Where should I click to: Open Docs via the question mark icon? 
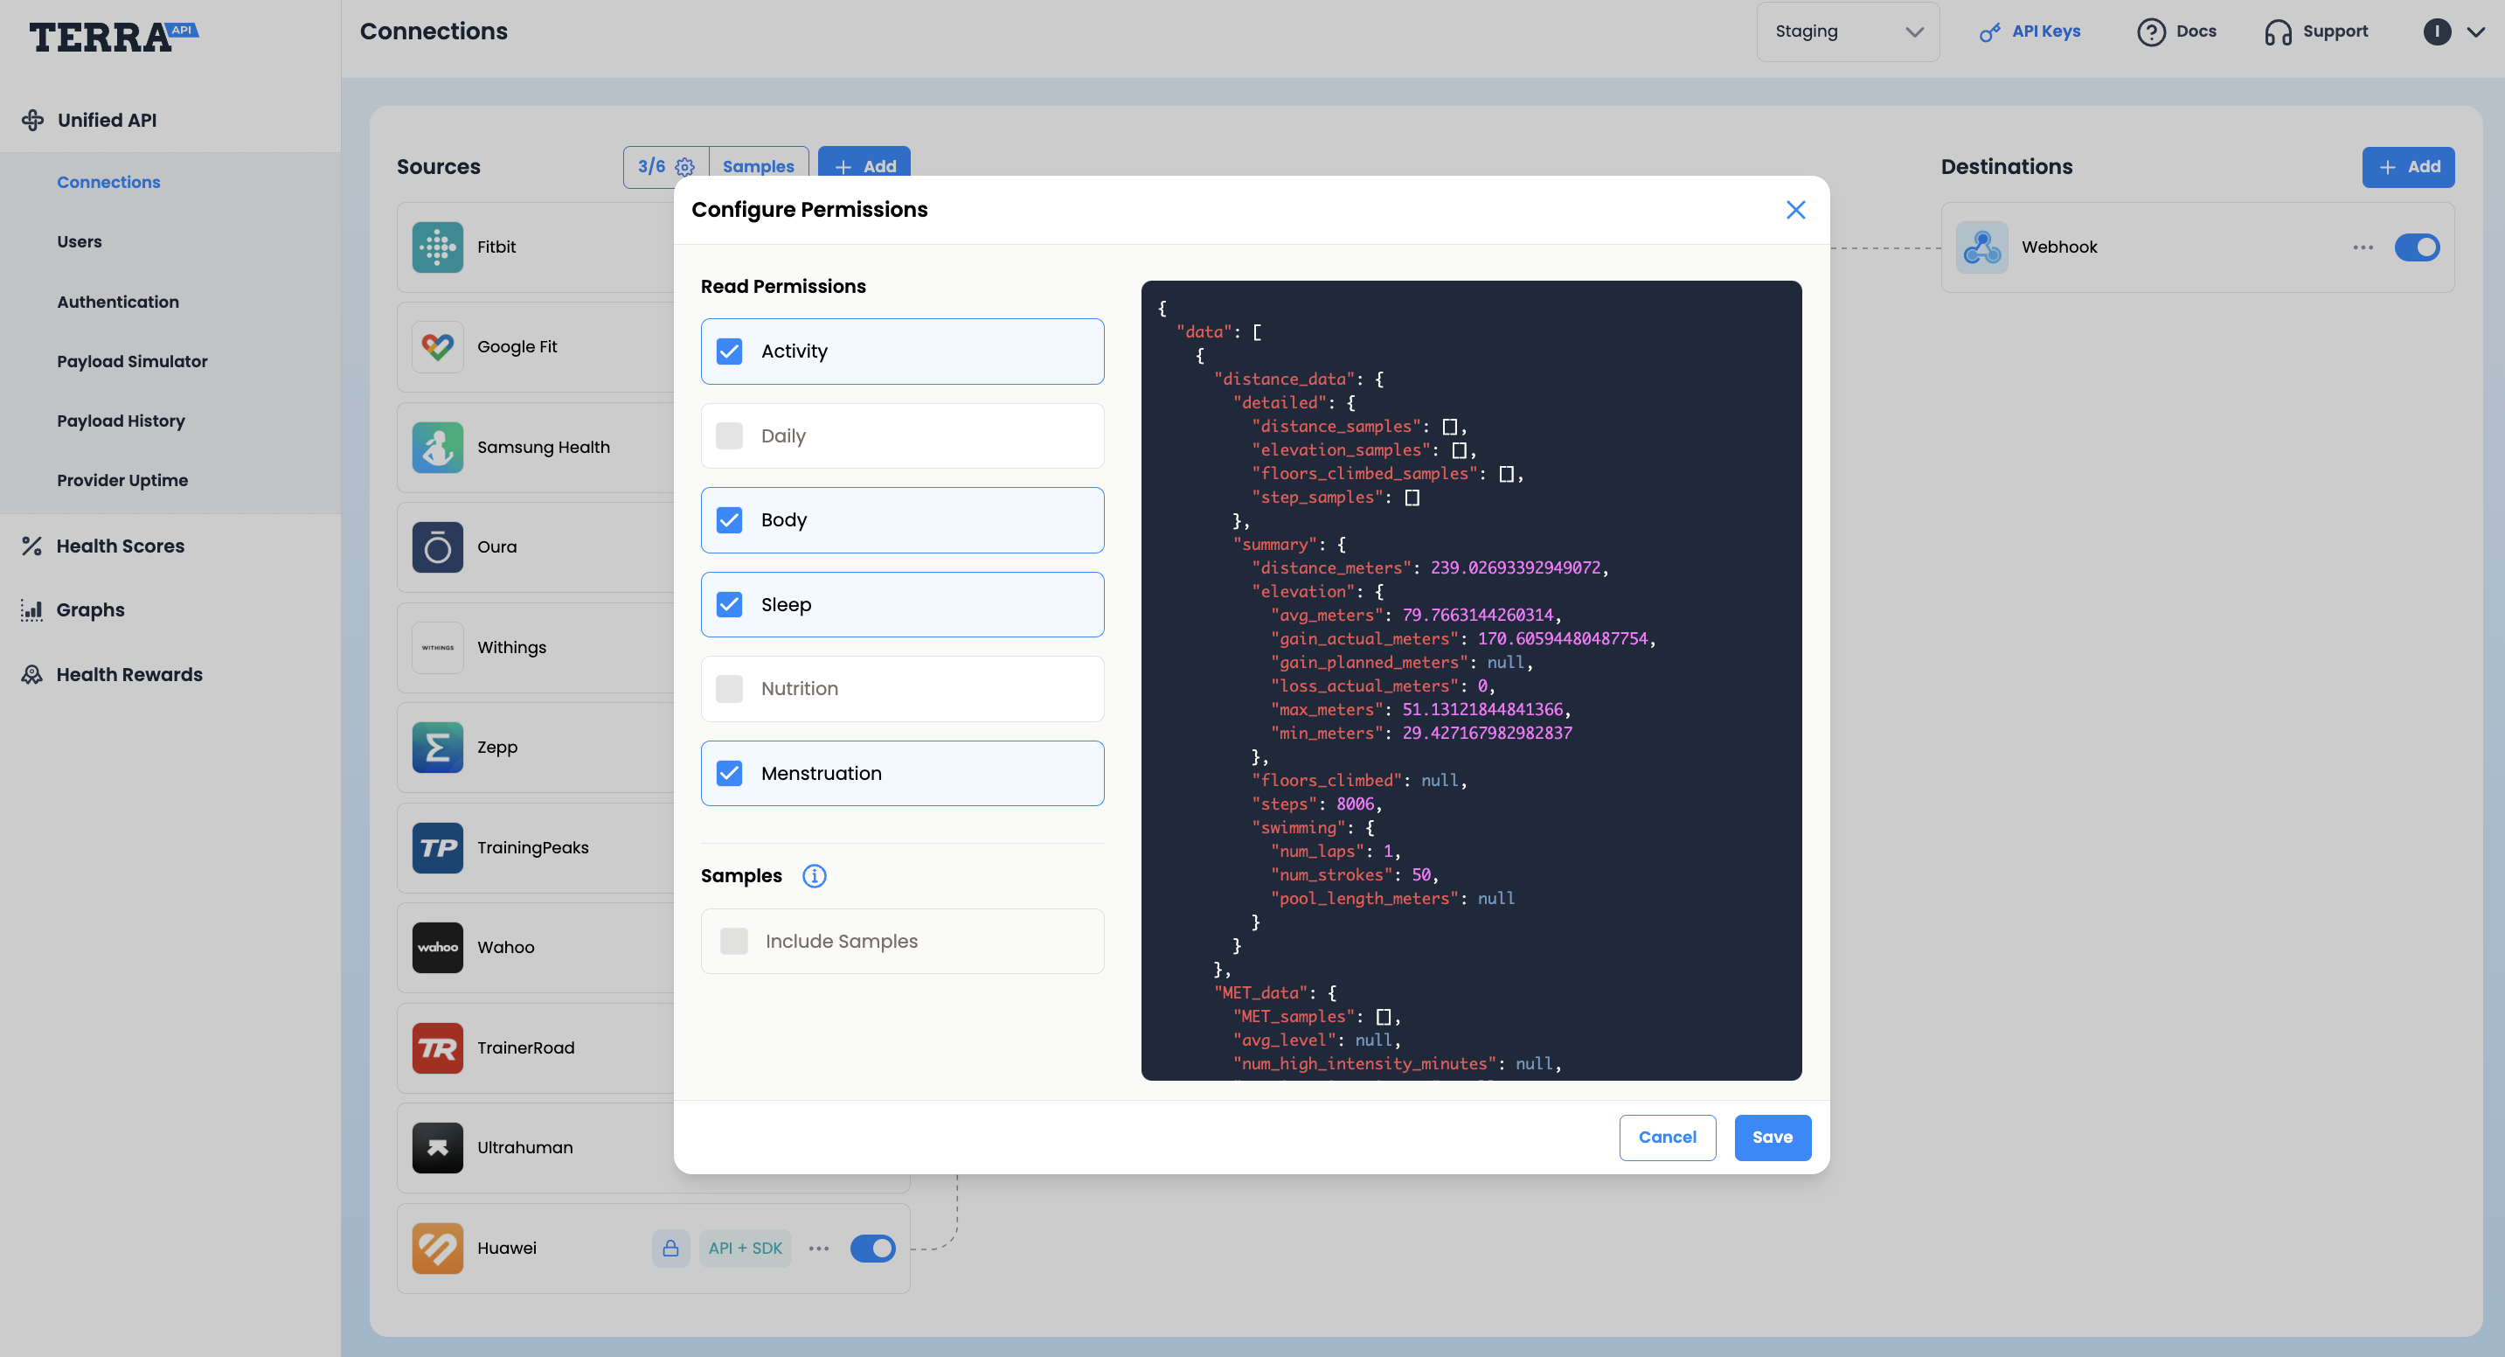2151,31
